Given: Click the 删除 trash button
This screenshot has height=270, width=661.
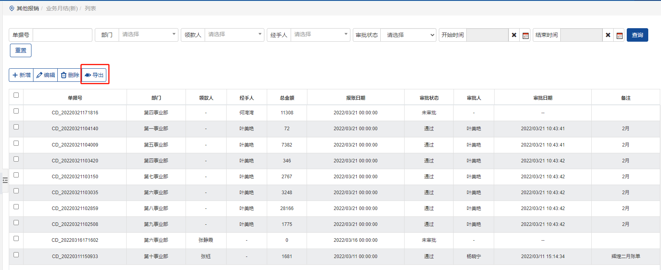Looking at the screenshot, I should click(x=70, y=75).
